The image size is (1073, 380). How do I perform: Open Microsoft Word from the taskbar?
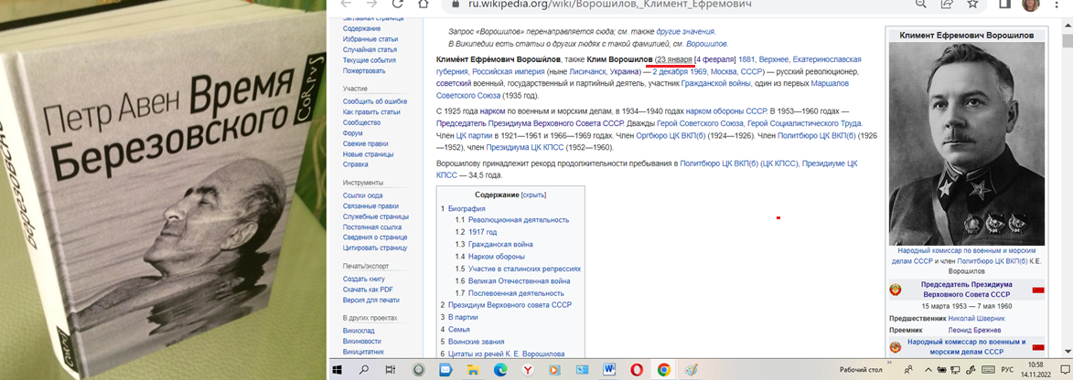click(610, 370)
